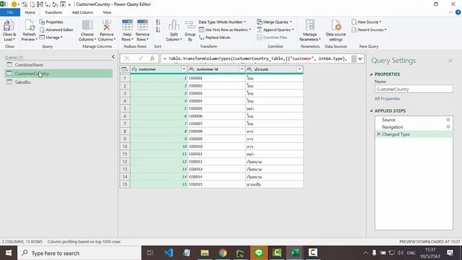Click the New Source icon
Screen dimensions: 462x260
click(354, 22)
